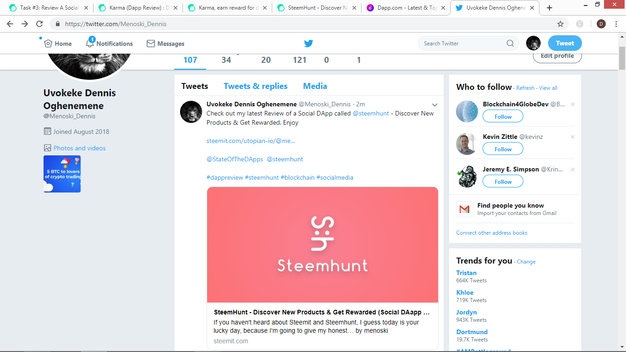Dismiss Kevin Zittle suggestion with X

click(x=572, y=137)
